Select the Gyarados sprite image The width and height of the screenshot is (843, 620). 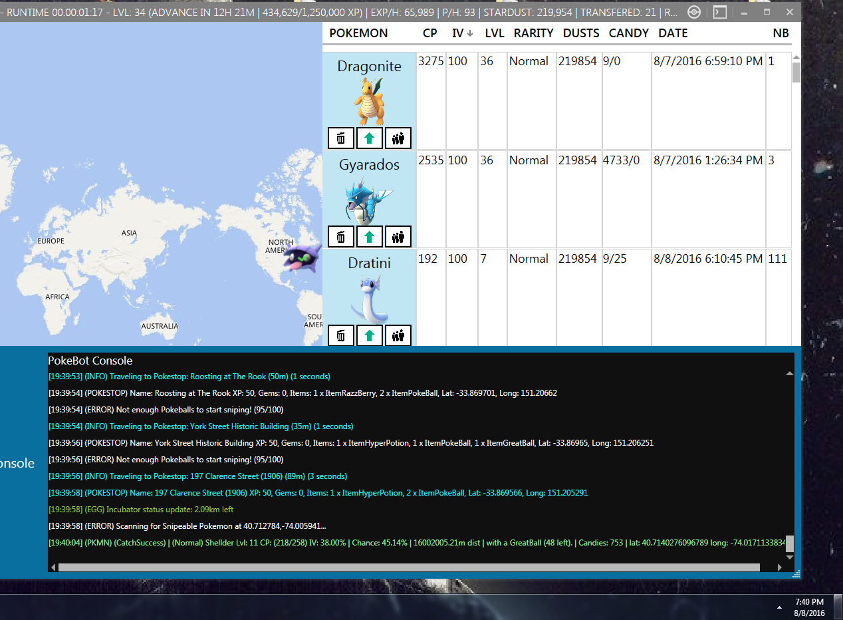coord(368,200)
